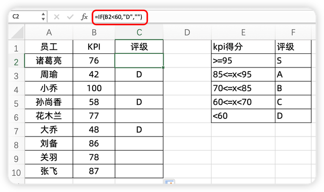Viewport: 324px width, 192px height.
Task: Select column F header
Action: click(x=293, y=32)
